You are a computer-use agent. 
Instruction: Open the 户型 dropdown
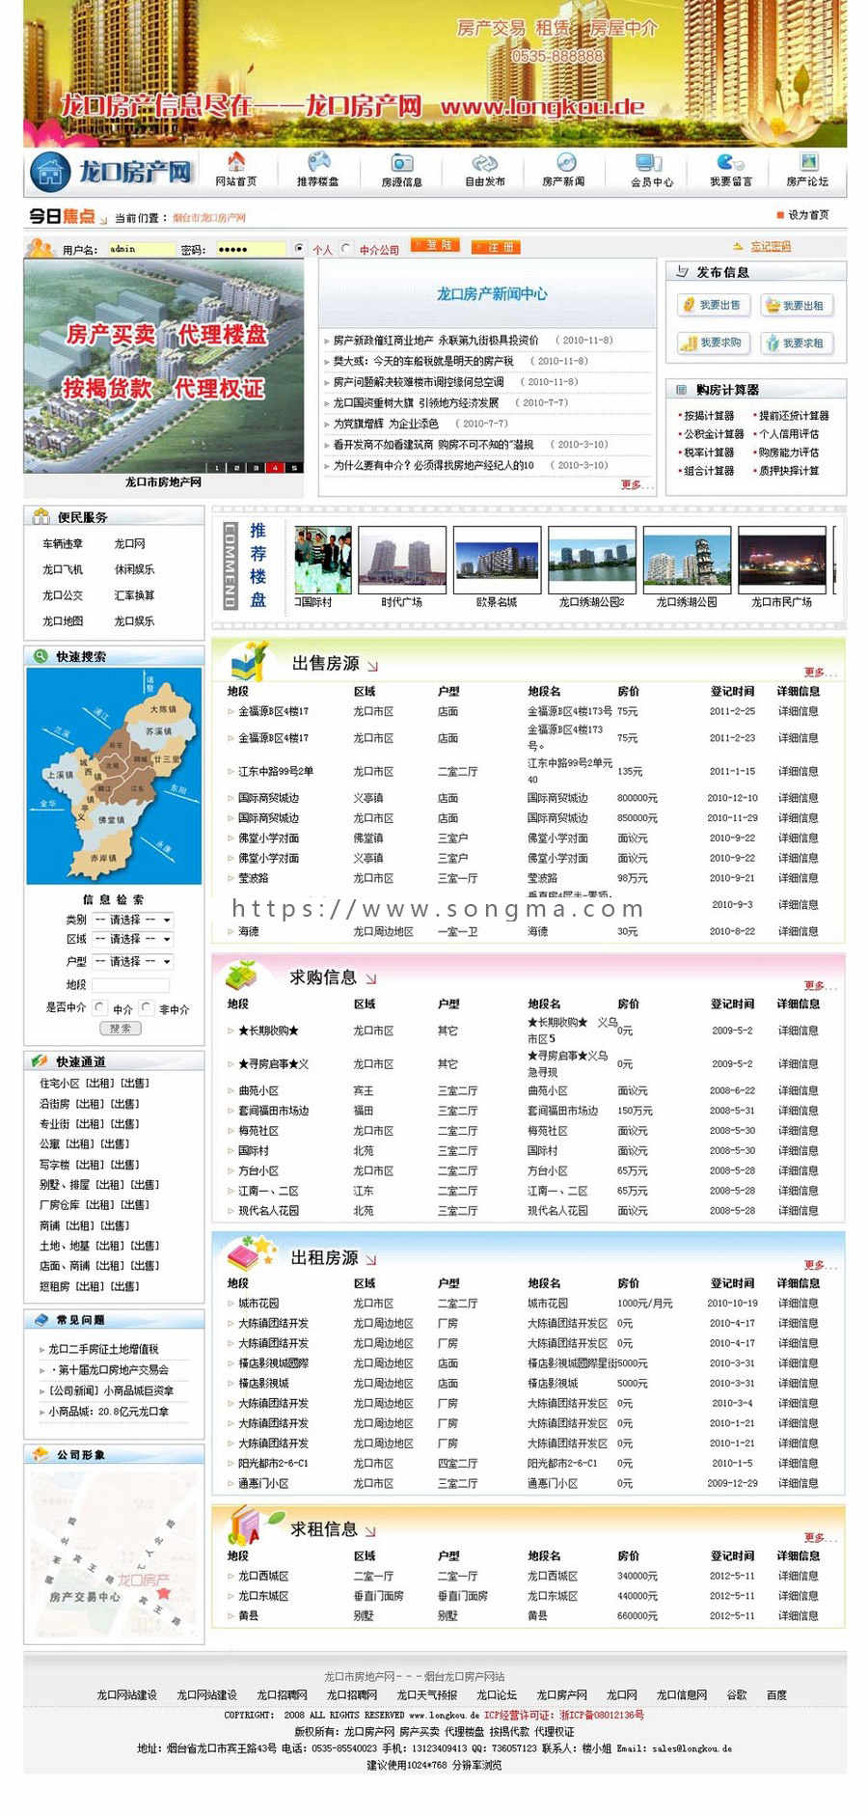[133, 961]
